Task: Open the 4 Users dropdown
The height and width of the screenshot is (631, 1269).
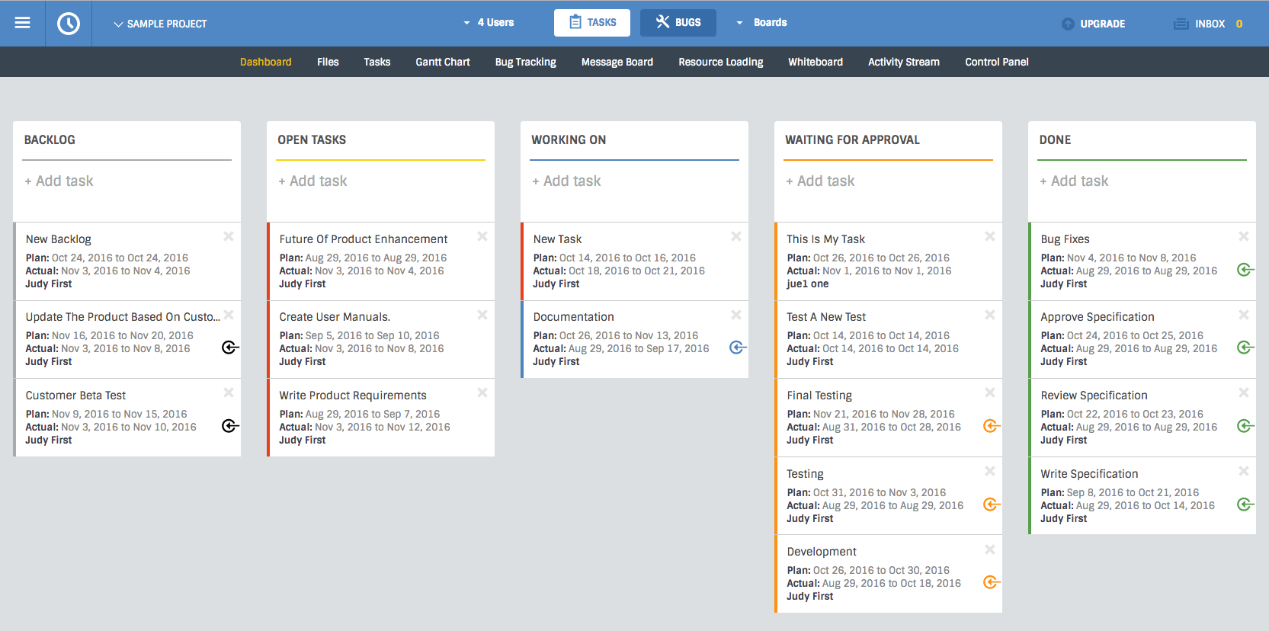Action: point(489,23)
